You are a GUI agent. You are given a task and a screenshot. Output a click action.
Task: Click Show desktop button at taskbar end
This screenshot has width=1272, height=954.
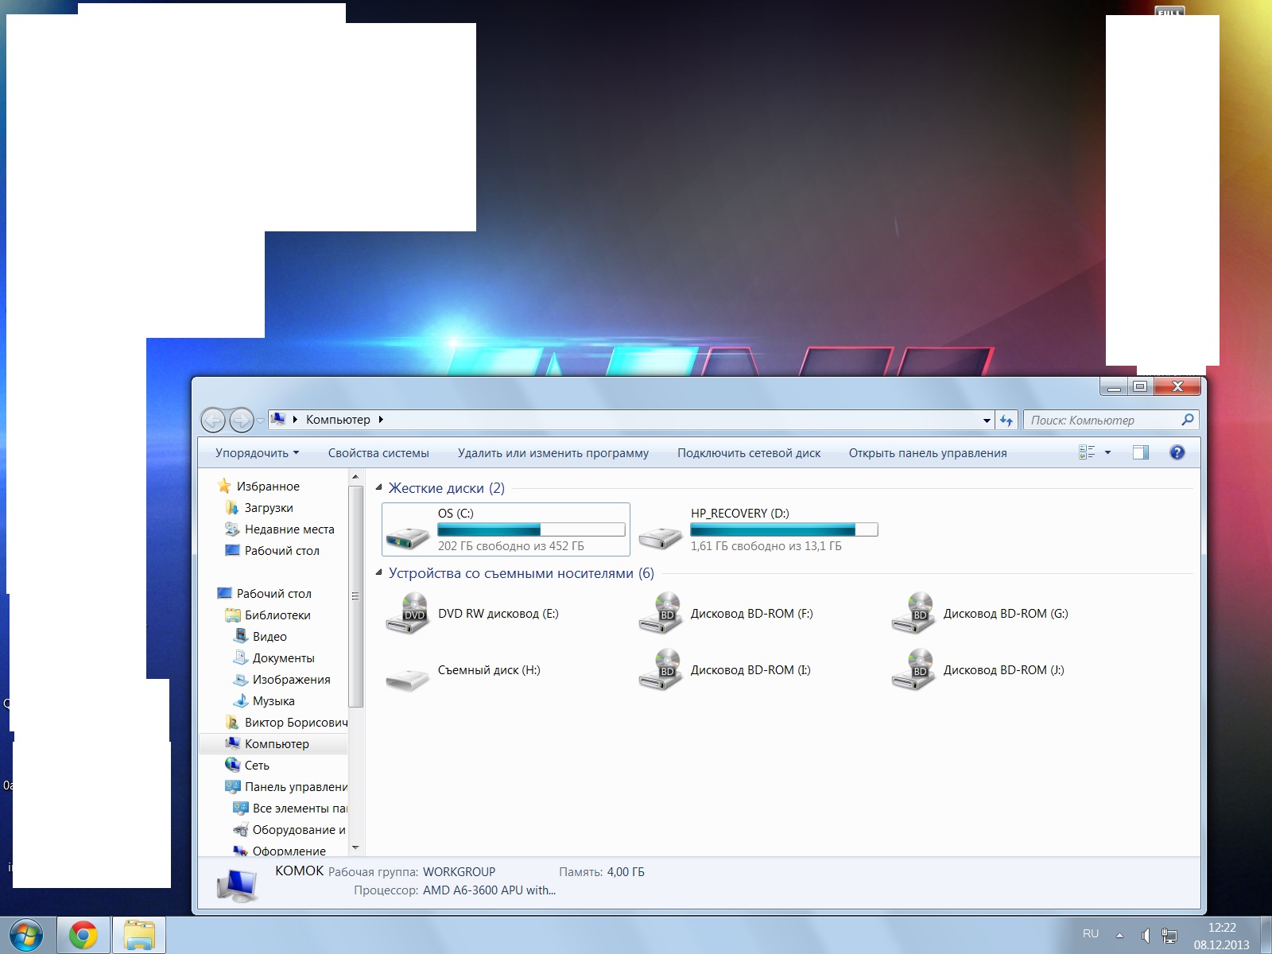(1266, 935)
